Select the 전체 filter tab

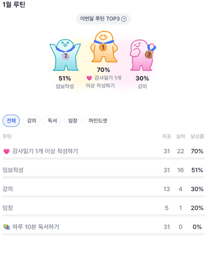point(11,121)
